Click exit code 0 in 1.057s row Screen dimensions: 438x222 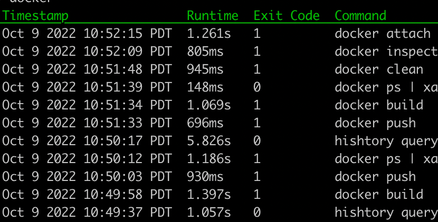pos(257,212)
